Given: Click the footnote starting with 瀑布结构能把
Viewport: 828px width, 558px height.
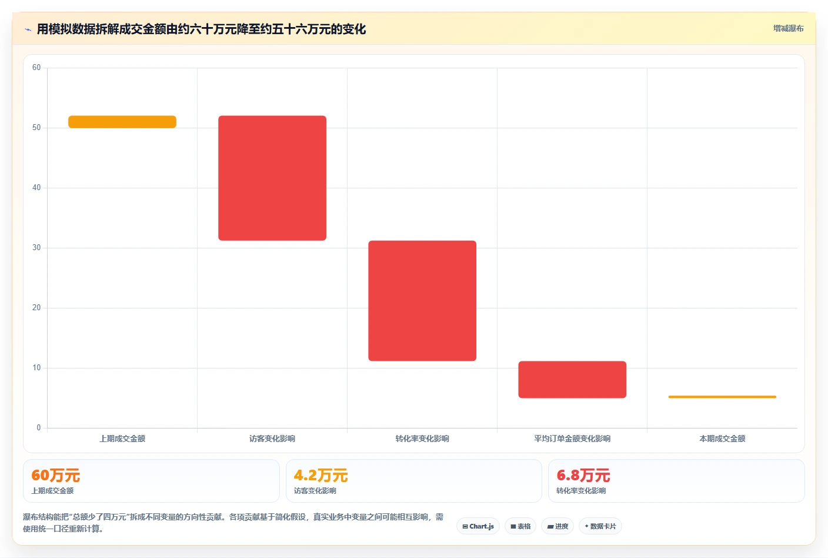Looking at the screenshot, I should pos(233,523).
